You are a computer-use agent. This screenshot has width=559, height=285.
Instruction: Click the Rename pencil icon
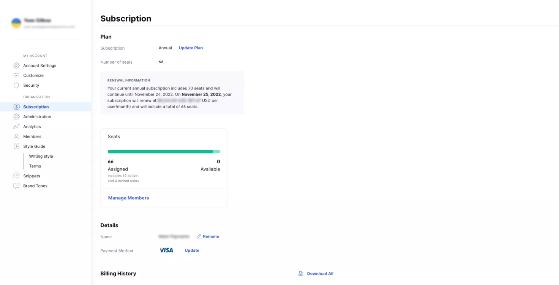(199, 236)
